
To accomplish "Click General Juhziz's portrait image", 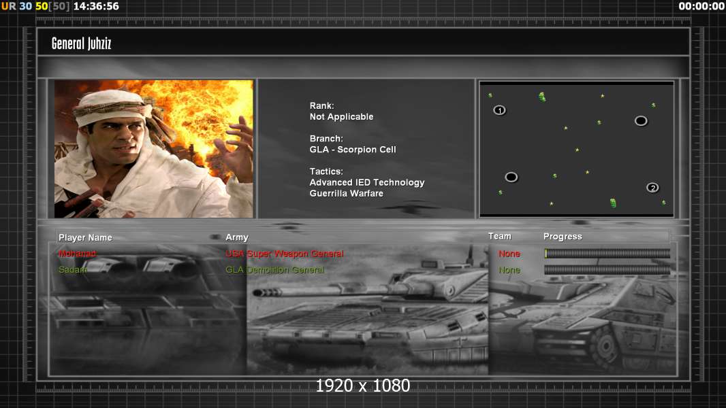I will [154, 149].
